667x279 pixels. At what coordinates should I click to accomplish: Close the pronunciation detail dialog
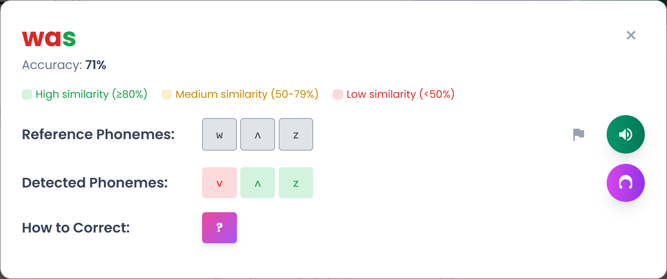point(631,35)
